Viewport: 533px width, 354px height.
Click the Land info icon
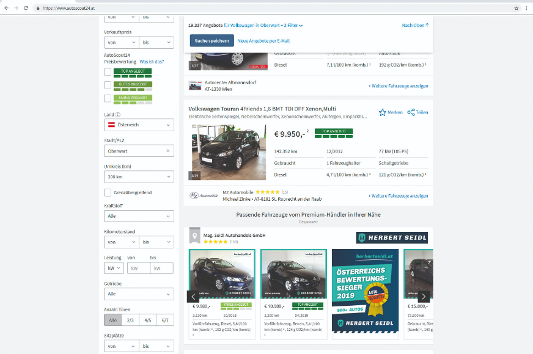pos(118,115)
